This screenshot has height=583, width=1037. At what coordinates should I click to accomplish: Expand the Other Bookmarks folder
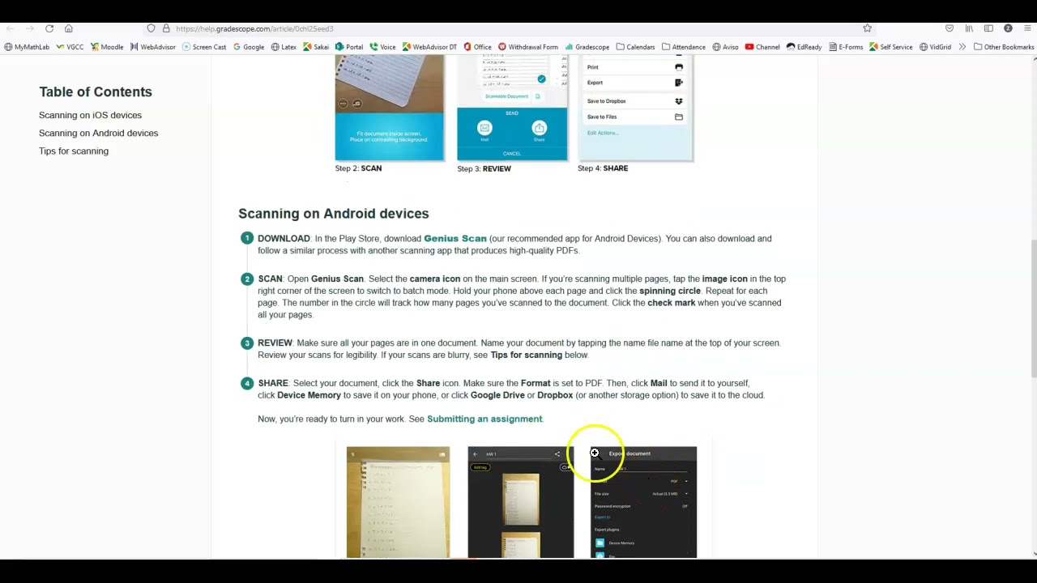1004,47
